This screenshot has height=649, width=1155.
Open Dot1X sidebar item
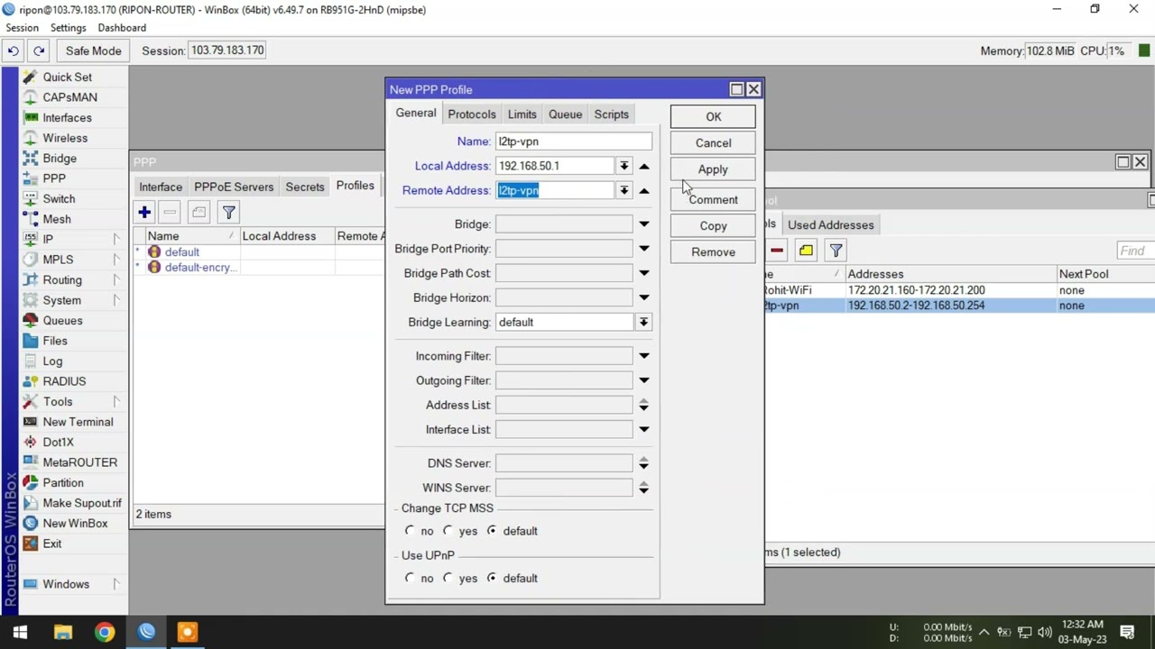click(x=58, y=442)
